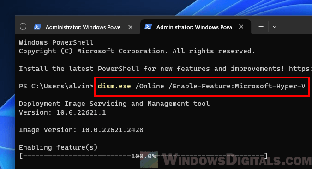Open a new tab with plus button
This screenshot has width=312, height=169.
[x=261, y=27]
